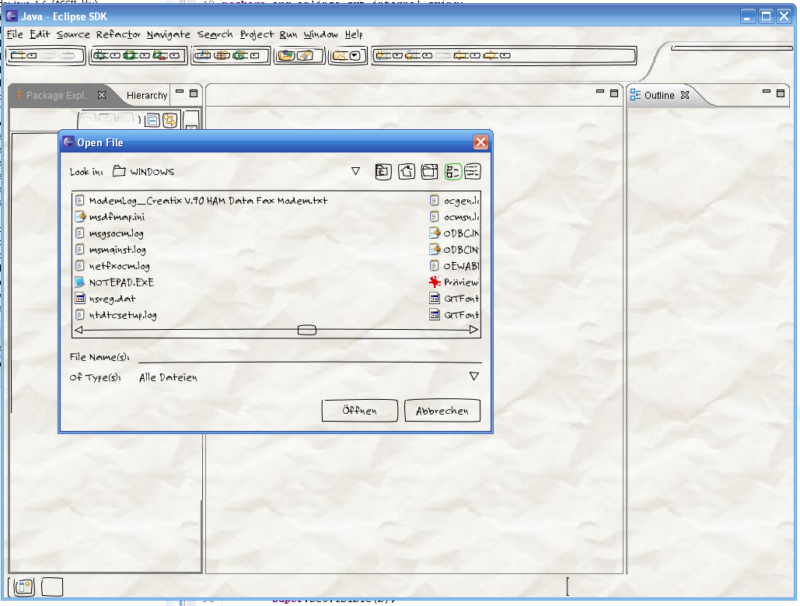Maximize the Outline view pane
This screenshot has width=800, height=606.
coord(781,93)
